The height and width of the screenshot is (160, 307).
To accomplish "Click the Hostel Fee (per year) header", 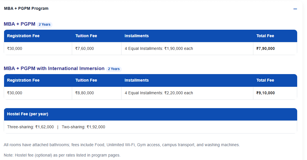I will coord(28,114).
